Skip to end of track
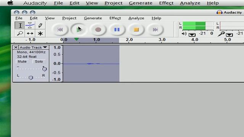244x137 pixels. 155,30
